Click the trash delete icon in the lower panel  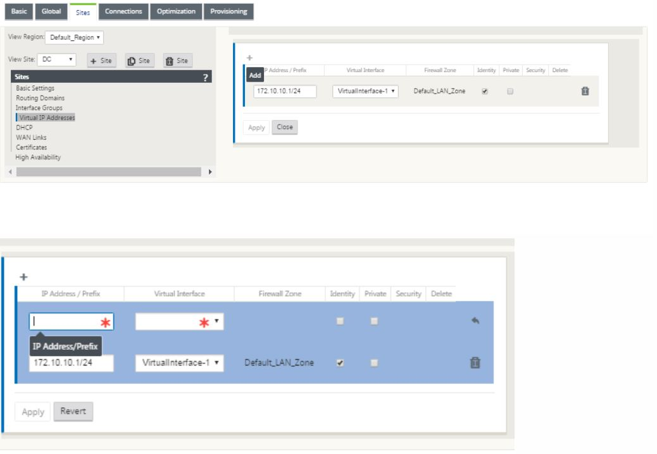pos(475,362)
